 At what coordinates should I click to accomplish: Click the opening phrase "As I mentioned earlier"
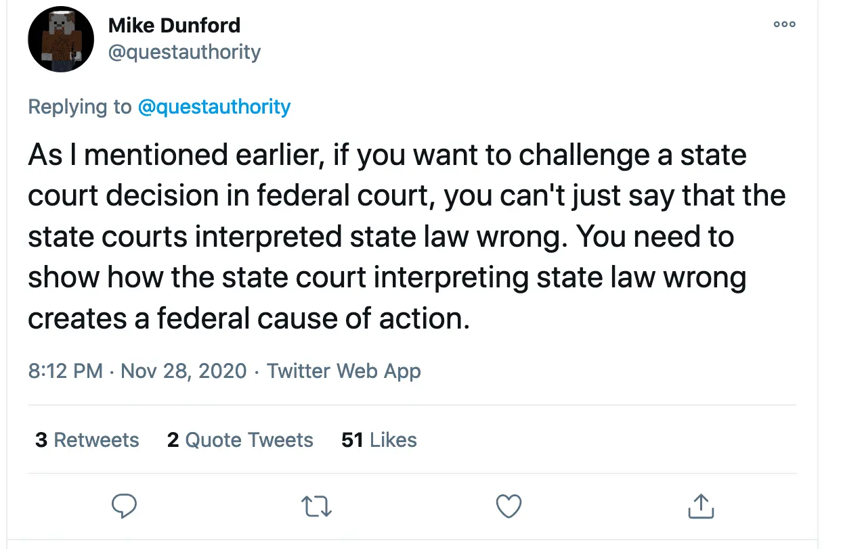(x=173, y=156)
